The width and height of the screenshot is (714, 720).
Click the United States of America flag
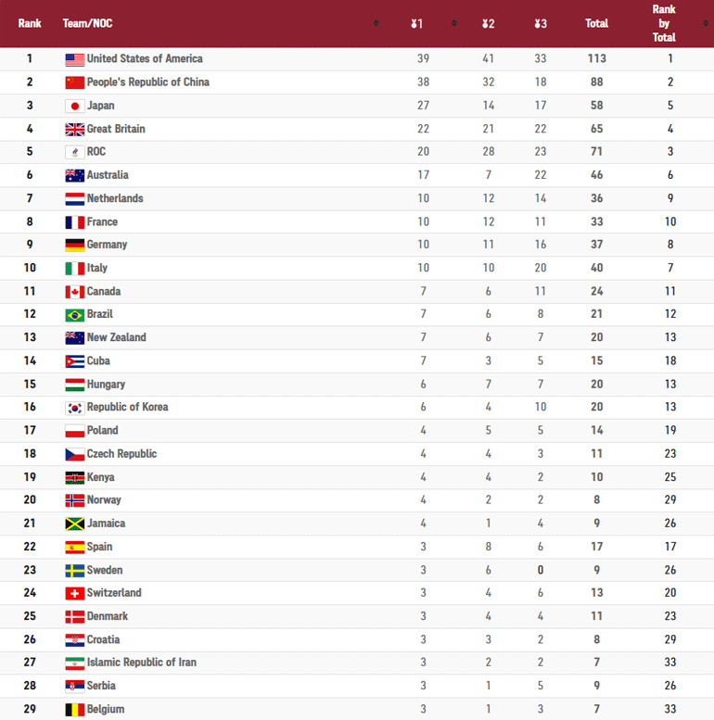click(x=75, y=59)
